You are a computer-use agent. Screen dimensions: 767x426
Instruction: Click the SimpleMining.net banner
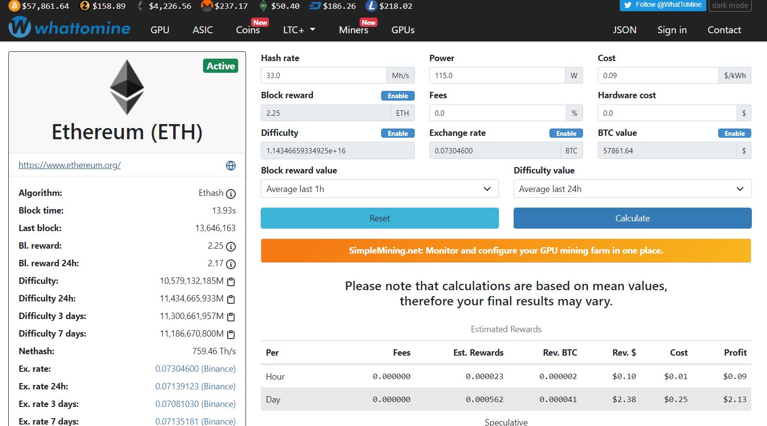(506, 251)
